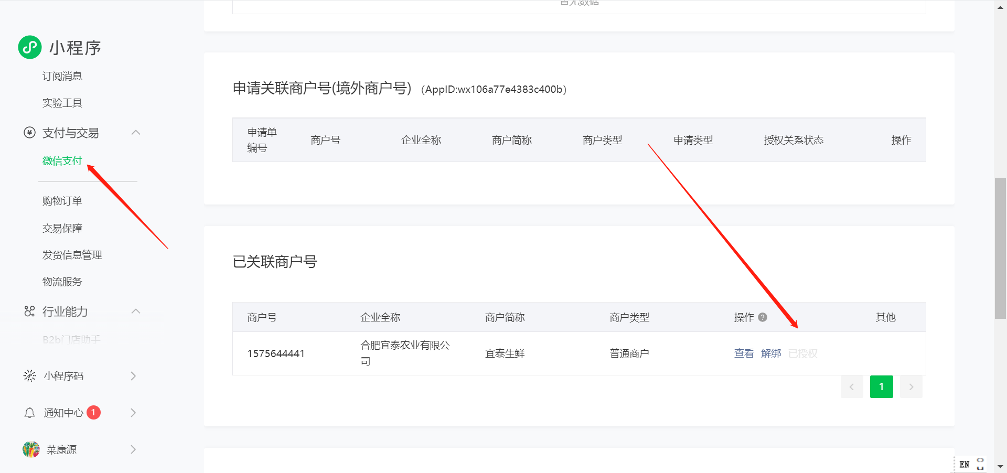Select page 1 in the pagination
The width and height of the screenshot is (1007, 473).
[882, 387]
